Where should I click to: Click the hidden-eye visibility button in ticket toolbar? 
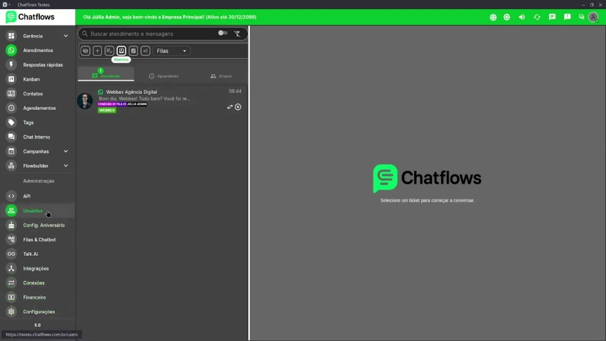(x=85, y=51)
